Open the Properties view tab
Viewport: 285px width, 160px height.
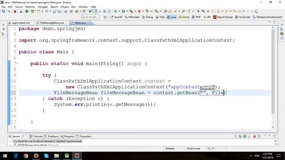pos(83,136)
